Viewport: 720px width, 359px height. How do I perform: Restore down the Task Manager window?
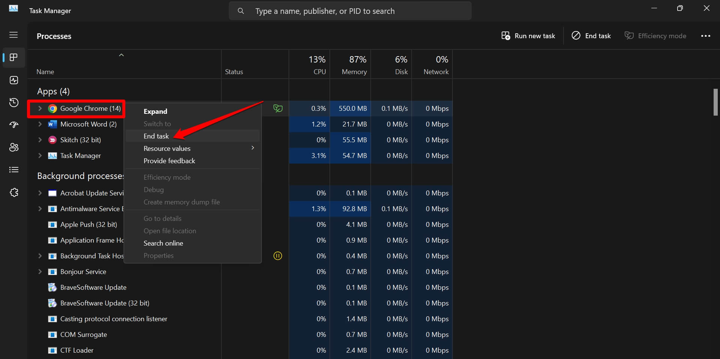pos(680,8)
